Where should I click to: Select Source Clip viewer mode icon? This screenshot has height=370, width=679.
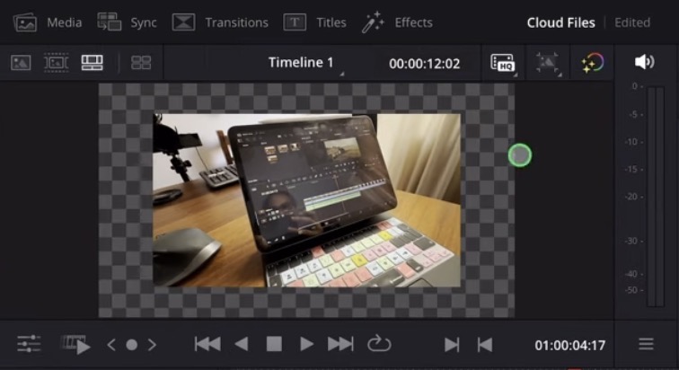coord(21,63)
